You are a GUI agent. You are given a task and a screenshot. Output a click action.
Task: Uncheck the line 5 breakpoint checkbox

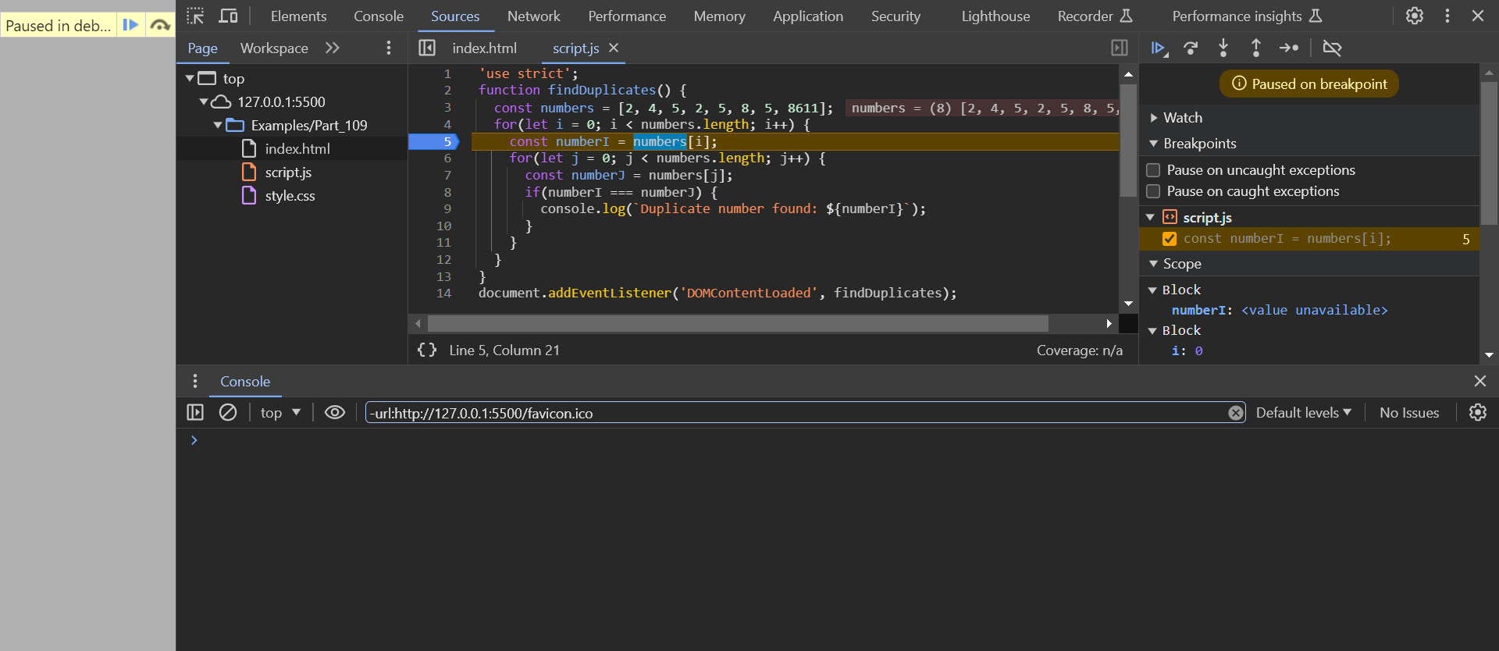tap(1170, 239)
